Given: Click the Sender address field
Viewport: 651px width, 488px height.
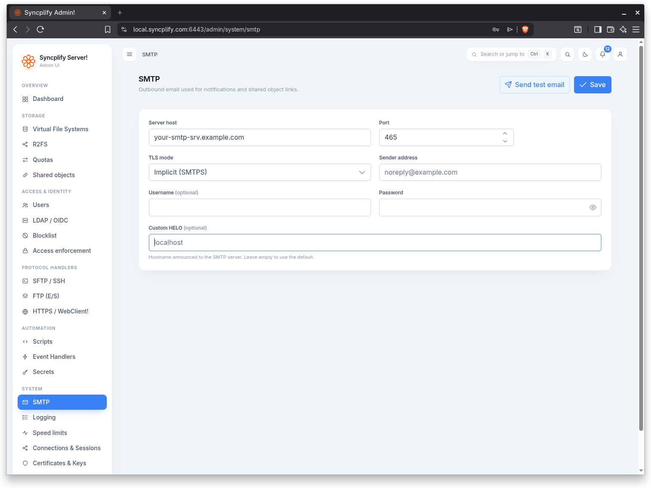Looking at the screenshot, I should point(490,172).
